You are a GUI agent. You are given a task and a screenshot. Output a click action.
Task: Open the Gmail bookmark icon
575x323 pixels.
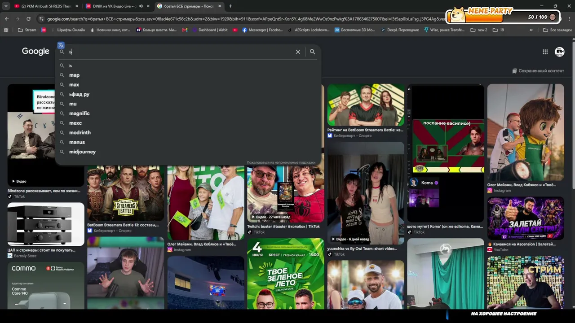tap(185, 30)
